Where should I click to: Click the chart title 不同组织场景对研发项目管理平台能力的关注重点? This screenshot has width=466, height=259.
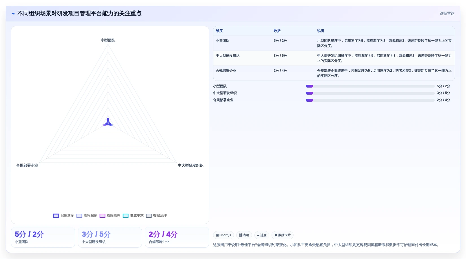[79, 14]
